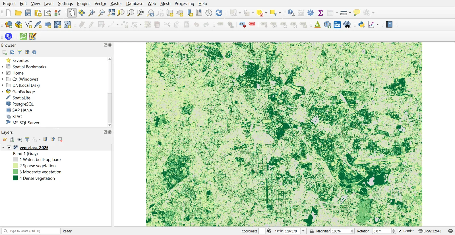The image size is (455, 235).
Task: Save project with the floppy disk icon
Action: tap(28, 13)
